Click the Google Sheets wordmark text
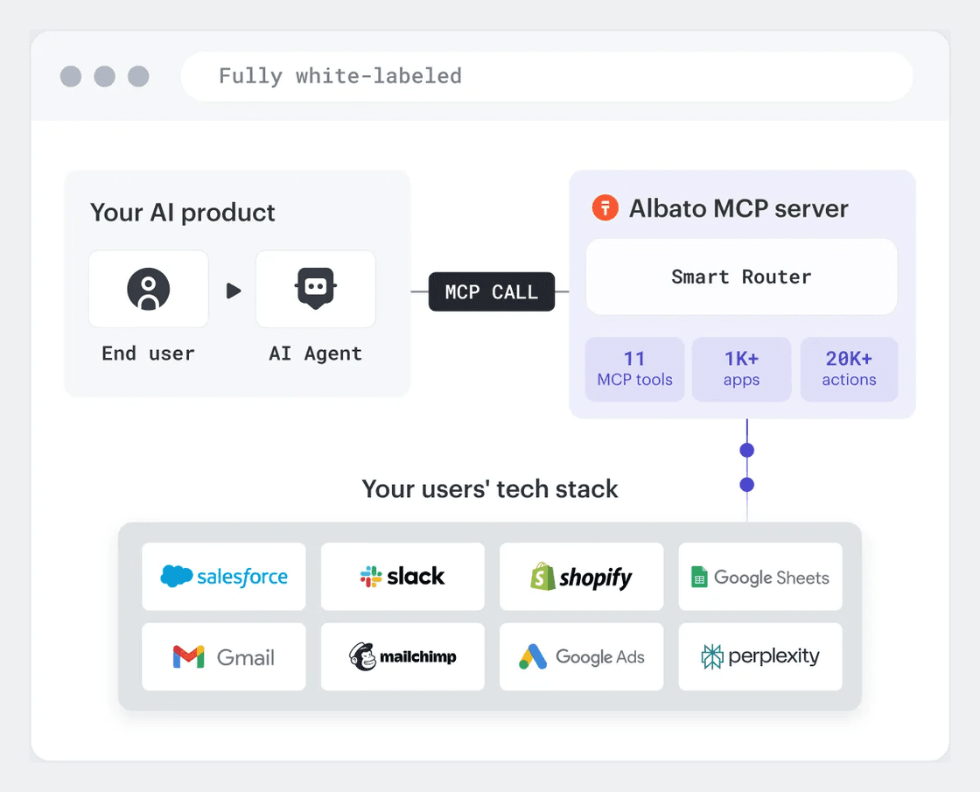 772,578
